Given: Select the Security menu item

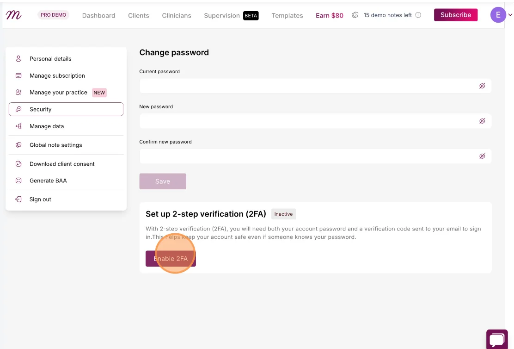Looking at the screenshot, I should tap(66, 109).
